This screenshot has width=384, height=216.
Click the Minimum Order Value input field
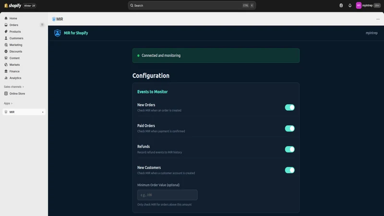point(167,195)
